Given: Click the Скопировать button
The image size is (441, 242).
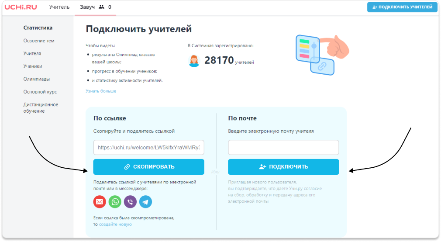Looking at the screenshot, I should point(149,167).
